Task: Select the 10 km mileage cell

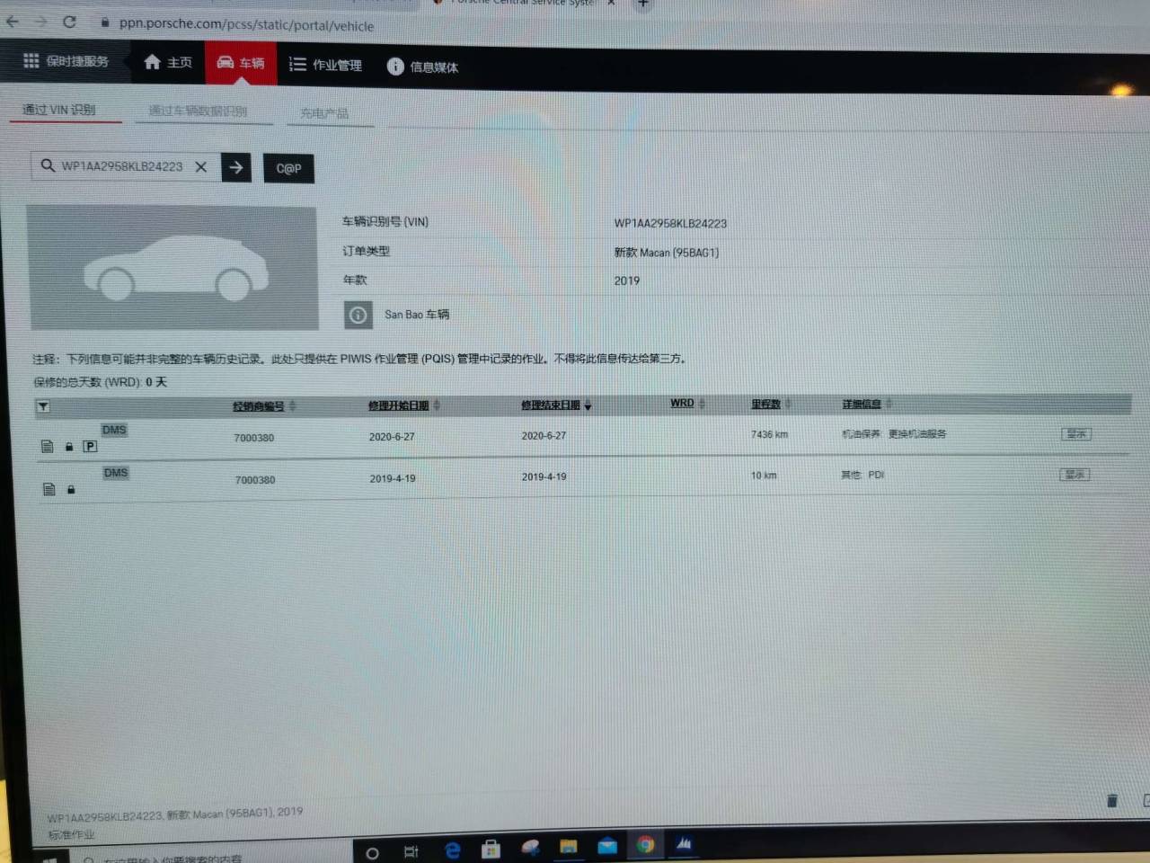Action: pos(764,476)
